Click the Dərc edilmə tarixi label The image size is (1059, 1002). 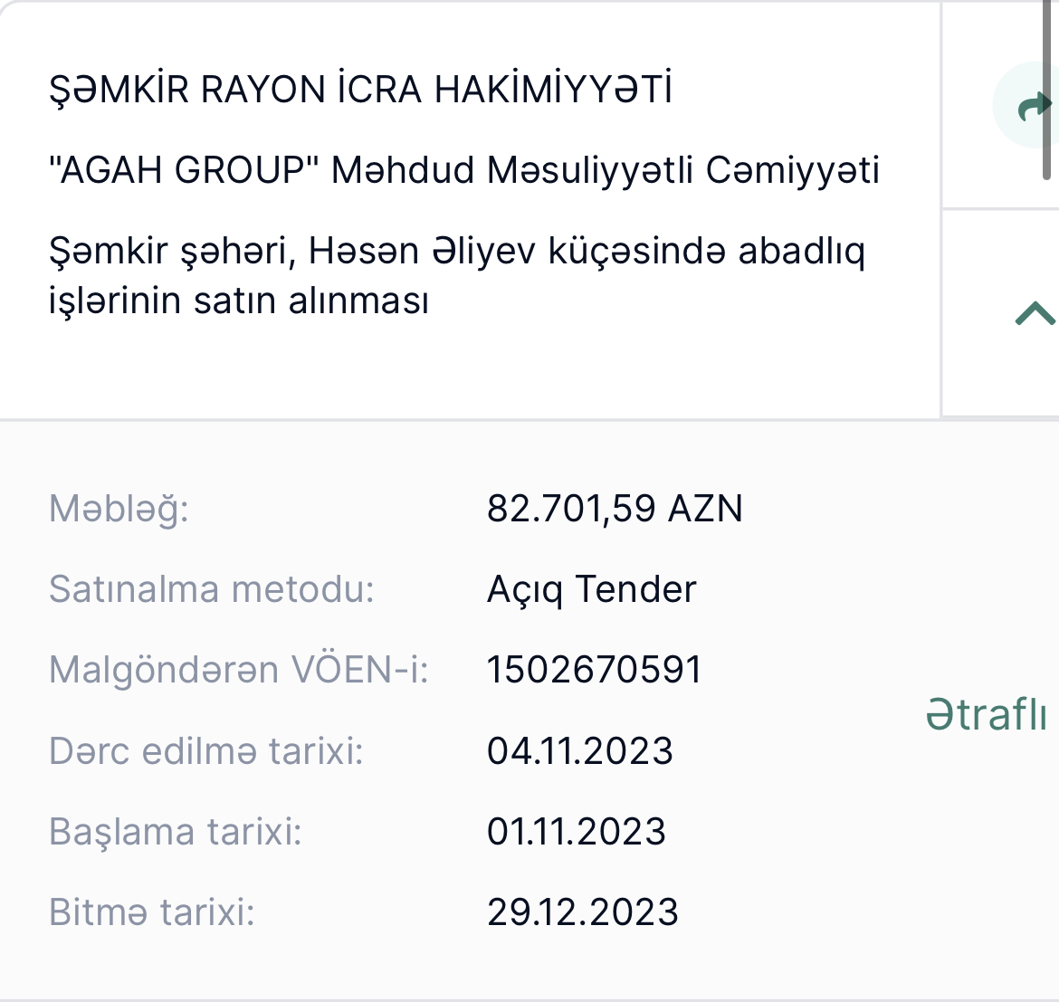[206, 751]
